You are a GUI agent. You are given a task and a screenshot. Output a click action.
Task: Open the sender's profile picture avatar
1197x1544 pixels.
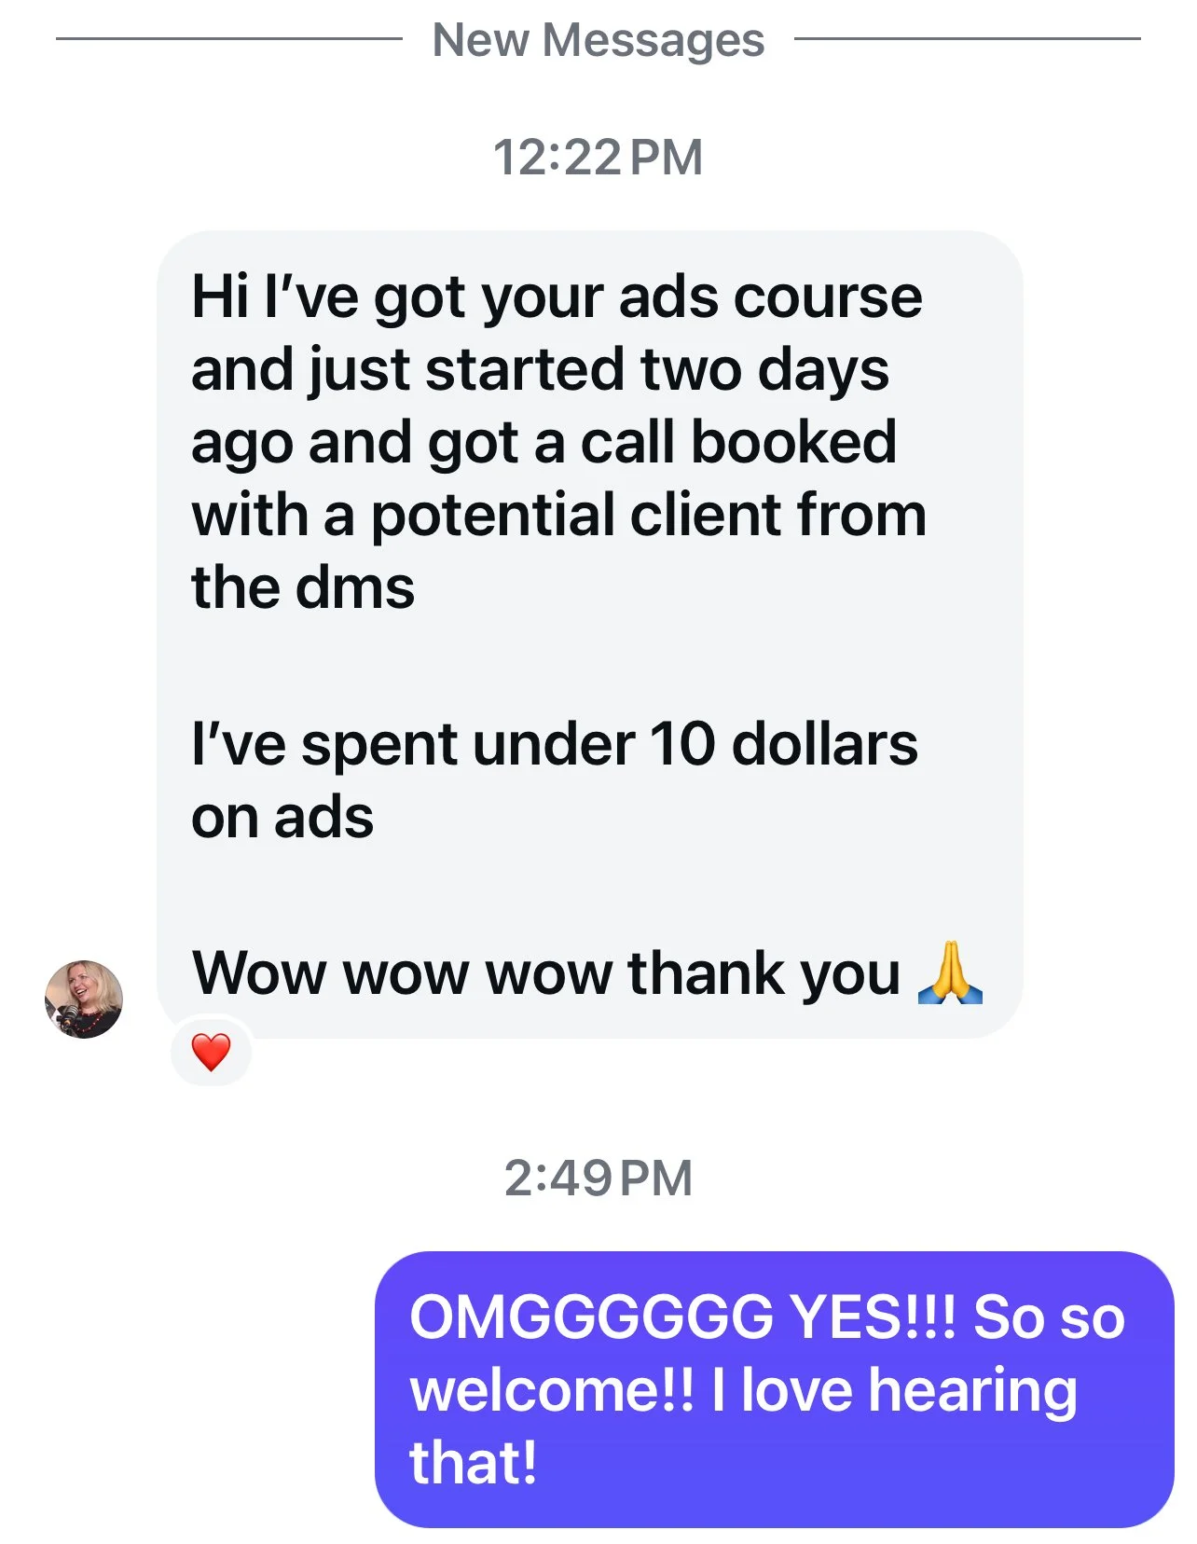pyautogui.click(x=84, y=999)
